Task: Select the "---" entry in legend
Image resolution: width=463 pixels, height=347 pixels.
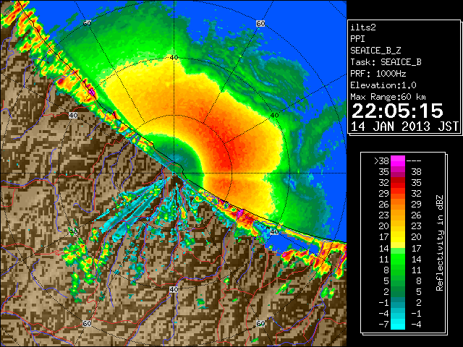Action: coord(414,161)
